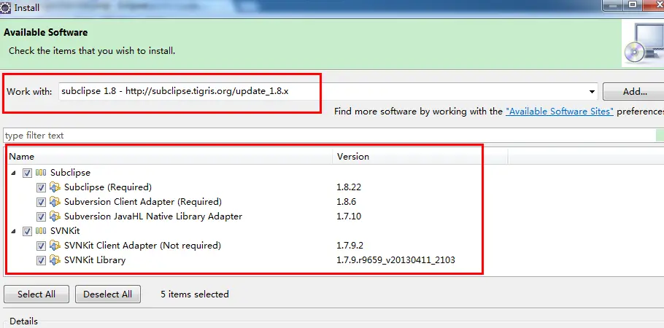Image resolution: width=664 pixels, height=328 pixels.
Task: Select the SVNKit Library row label
Action: coord(95,260)
